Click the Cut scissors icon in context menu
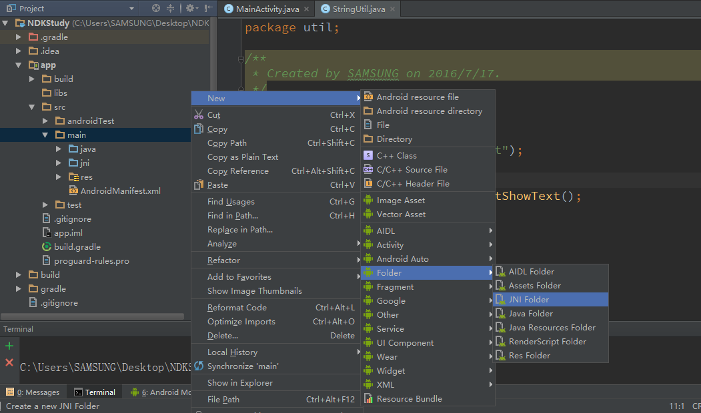Image resolution: width=701 pixels, height=413 pixels. click(199, 115)
